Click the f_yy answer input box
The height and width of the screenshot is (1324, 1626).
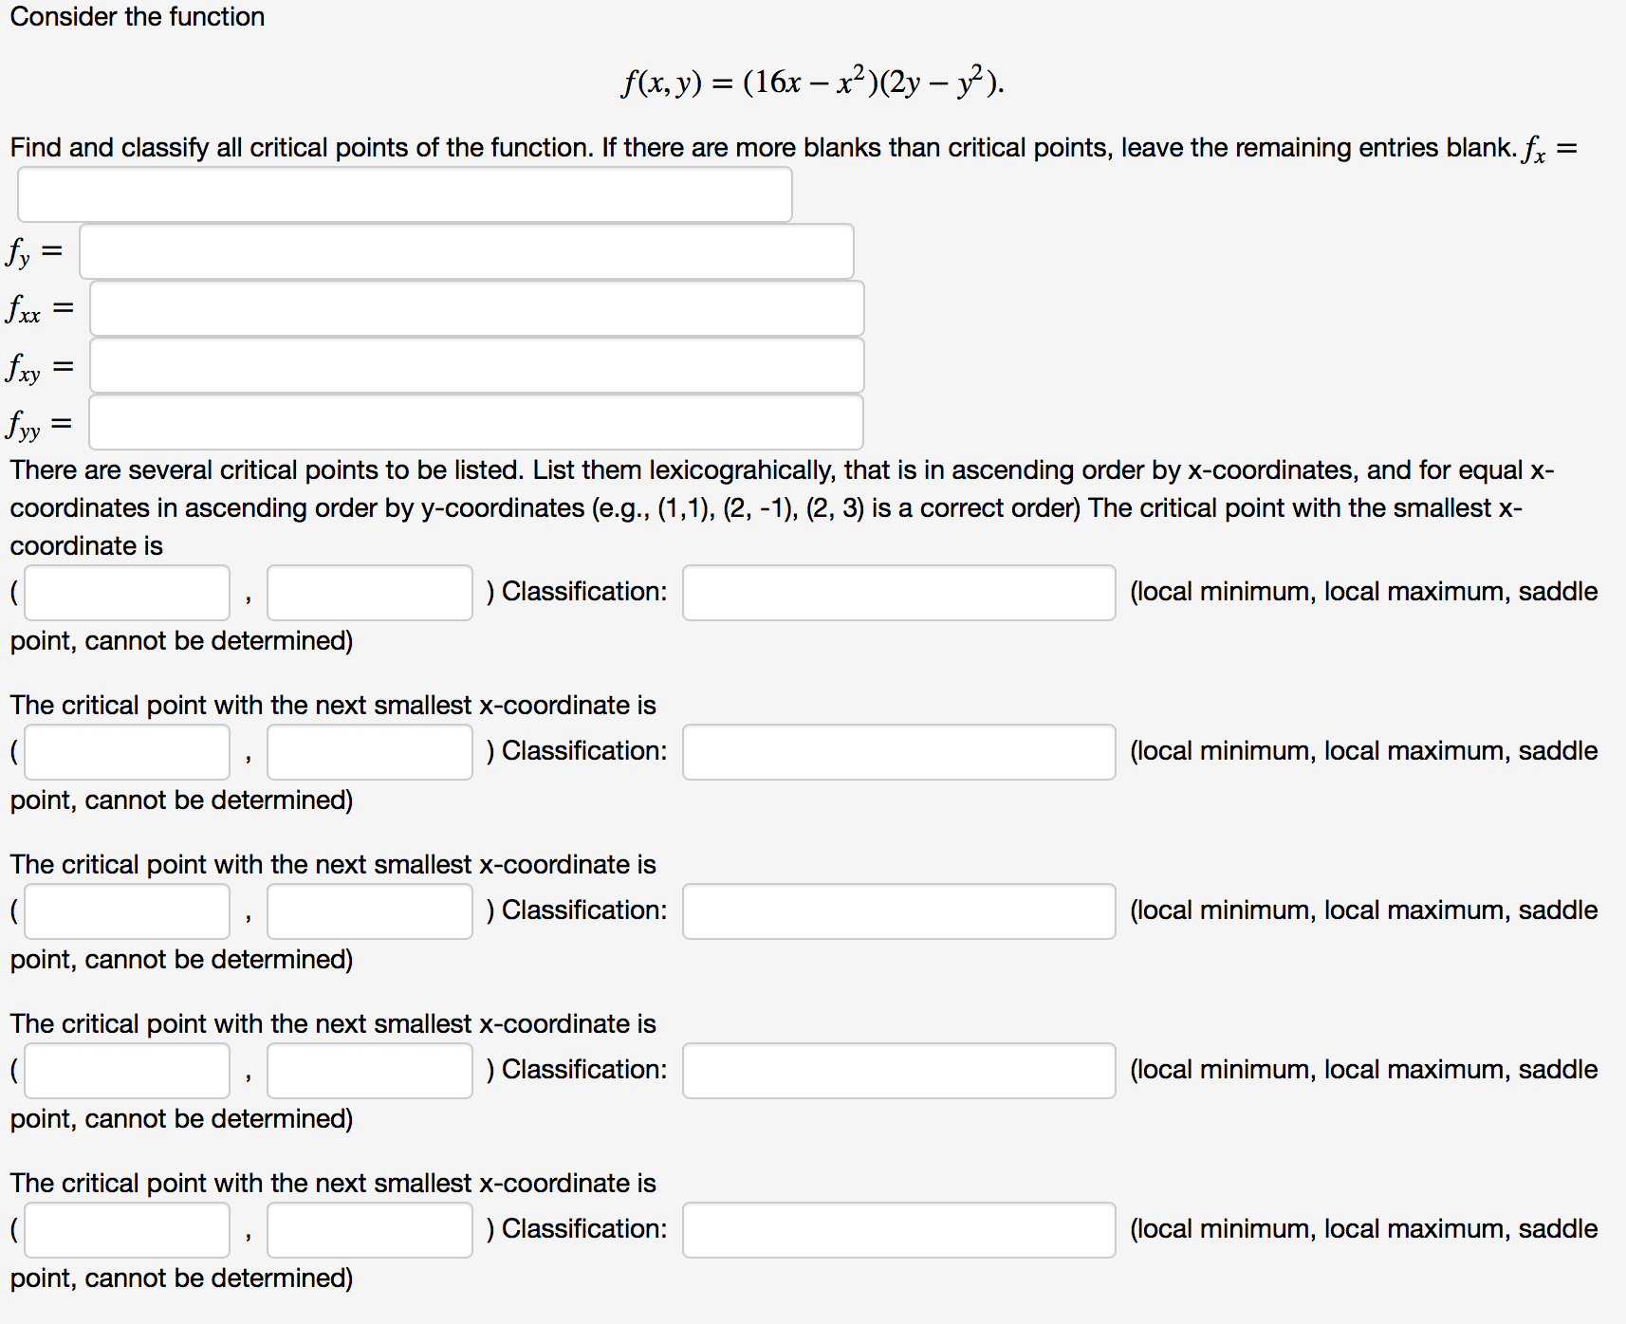pyautogui.click(x=475, y=422)
